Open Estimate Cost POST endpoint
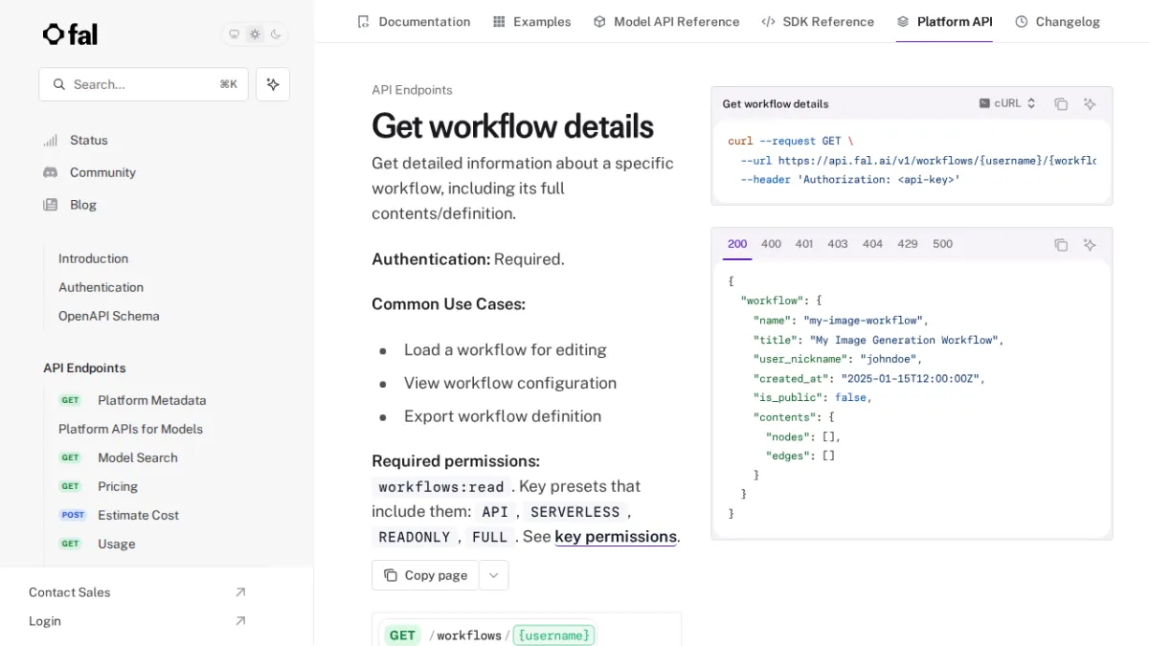Image resolution: width=1149 pixels, height=646 pixels. point(138,515)
